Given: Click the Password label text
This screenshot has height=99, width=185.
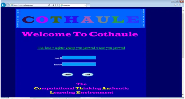Looking at the screenshot, I should point(58,65).
